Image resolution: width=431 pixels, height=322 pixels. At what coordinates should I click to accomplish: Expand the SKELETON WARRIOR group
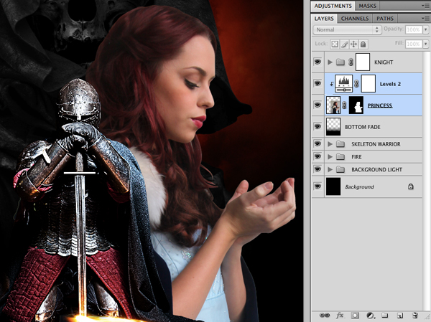[330, 144]
